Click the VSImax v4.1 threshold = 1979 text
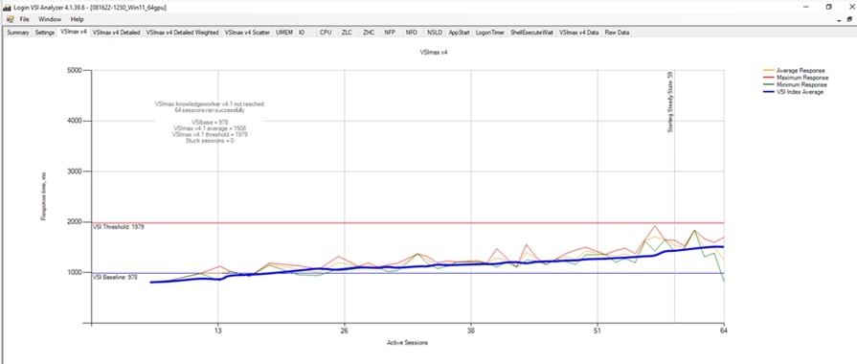This screenshot has width=857, height=364. 210,134
